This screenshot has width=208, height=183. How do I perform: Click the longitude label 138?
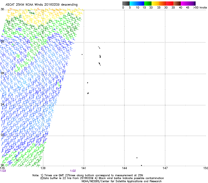pyautogui.click(x=43, y=168)
